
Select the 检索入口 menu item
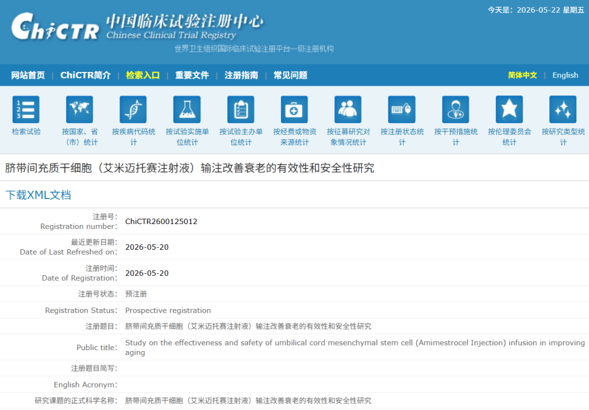tap(143, 75)
